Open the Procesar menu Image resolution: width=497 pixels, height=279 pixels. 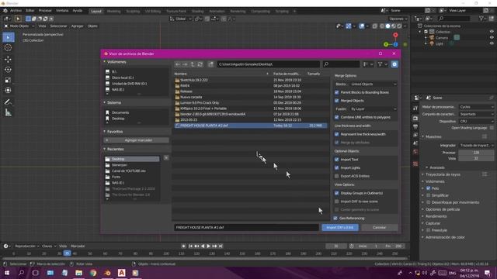45,11
